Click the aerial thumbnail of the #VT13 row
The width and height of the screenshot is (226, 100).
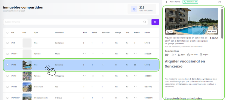[x=27, y=76]
